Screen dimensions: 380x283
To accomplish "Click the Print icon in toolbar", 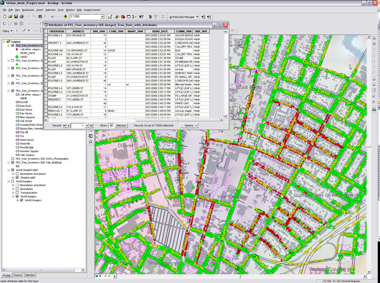I will 22,17.
